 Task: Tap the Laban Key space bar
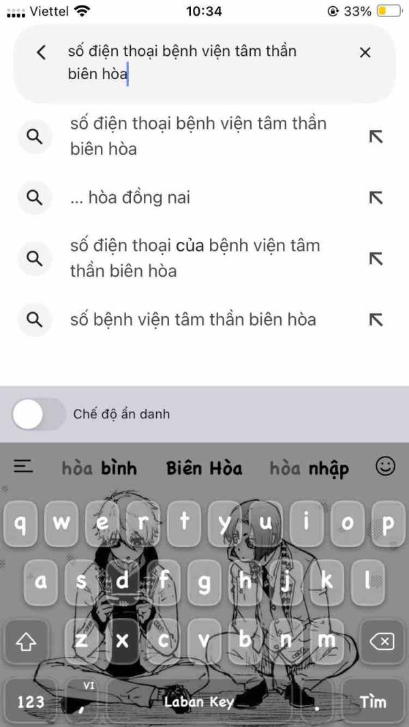[199, 702]
